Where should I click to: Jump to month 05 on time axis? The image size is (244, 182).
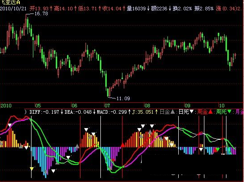[x=38, y=106]
